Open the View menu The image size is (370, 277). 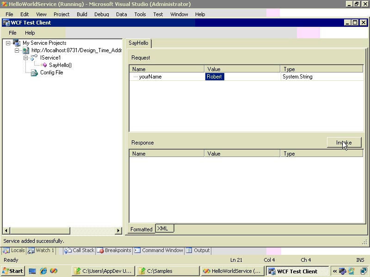click(41, 14)
